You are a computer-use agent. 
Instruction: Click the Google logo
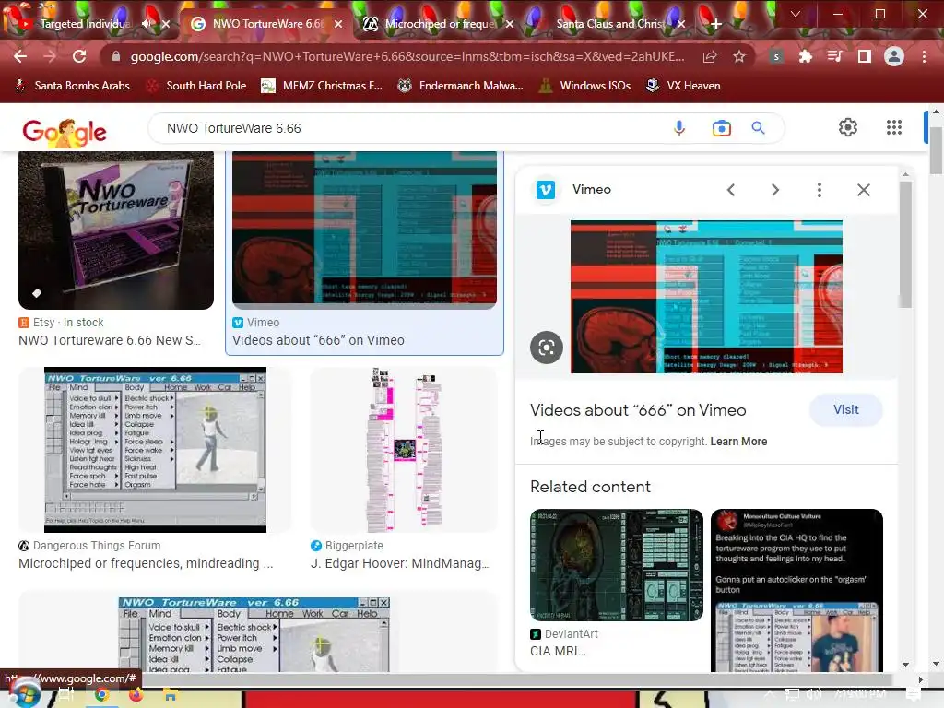65,132
